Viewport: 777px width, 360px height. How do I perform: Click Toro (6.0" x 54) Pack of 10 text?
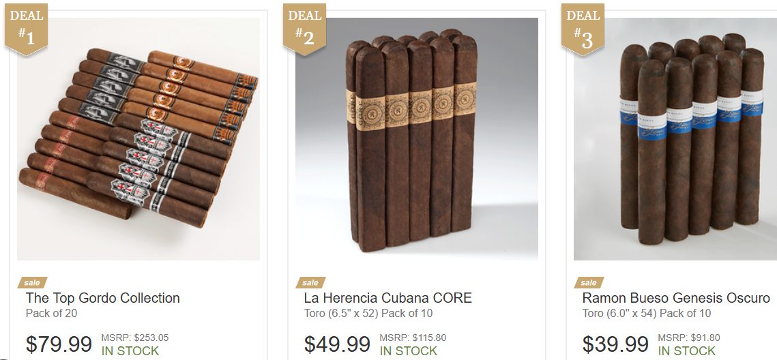pyautogui.click(x=647, y=314)
